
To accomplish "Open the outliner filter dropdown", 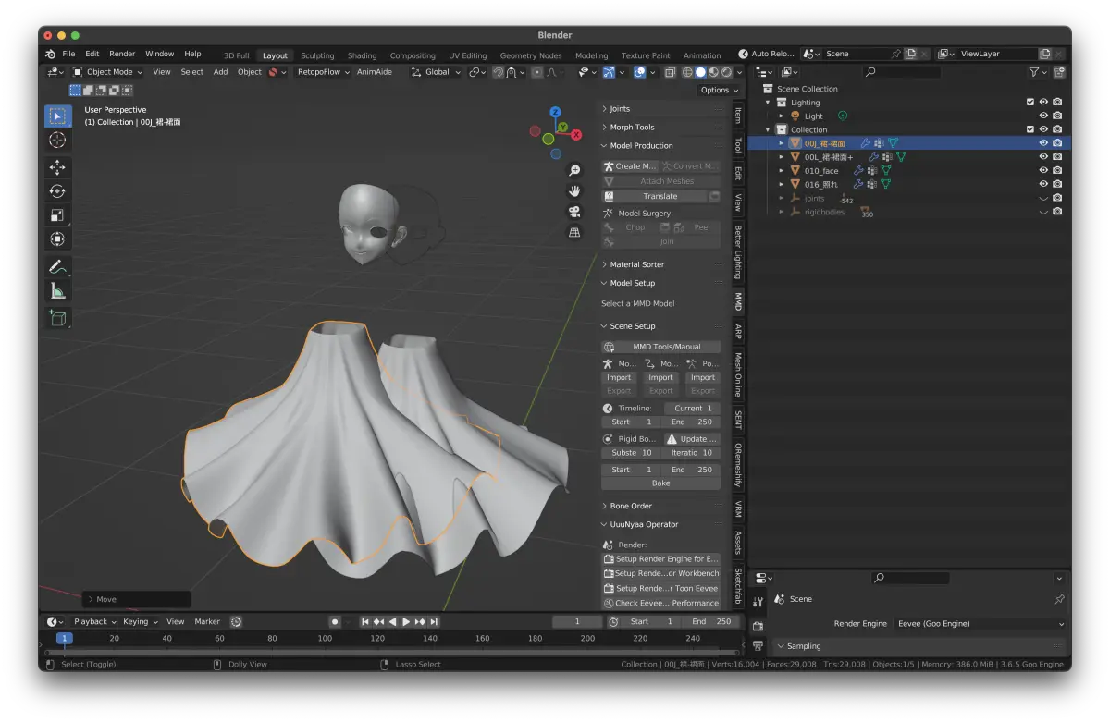I will click(x=1038, y=72).
